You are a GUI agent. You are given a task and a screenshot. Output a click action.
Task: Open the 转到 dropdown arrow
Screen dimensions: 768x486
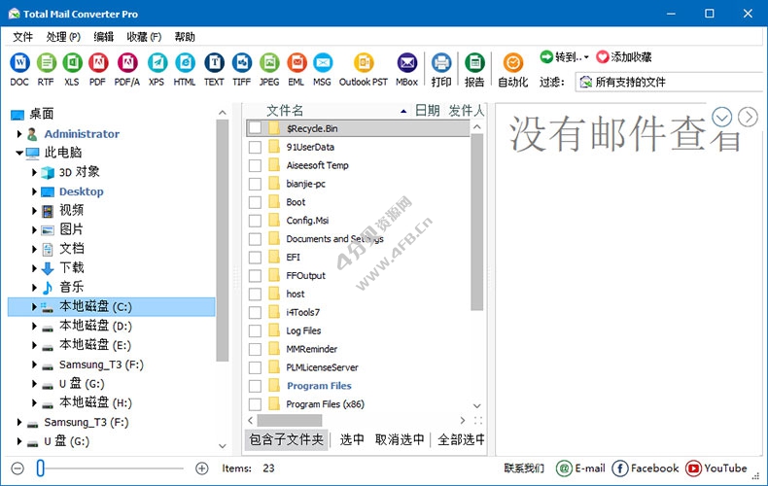[x=586, y=57]
